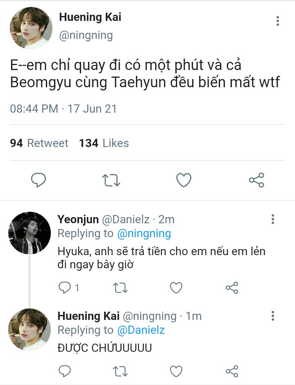Share Huening Kai's ĐƯỢC CHỨUUUUU reply
The height and width of the screenshot is (385, 295).
click(x=232, y=371)
